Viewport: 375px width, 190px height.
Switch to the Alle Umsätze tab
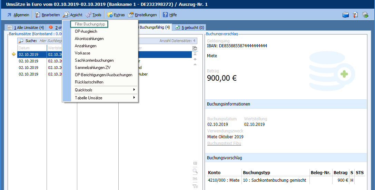26,28
